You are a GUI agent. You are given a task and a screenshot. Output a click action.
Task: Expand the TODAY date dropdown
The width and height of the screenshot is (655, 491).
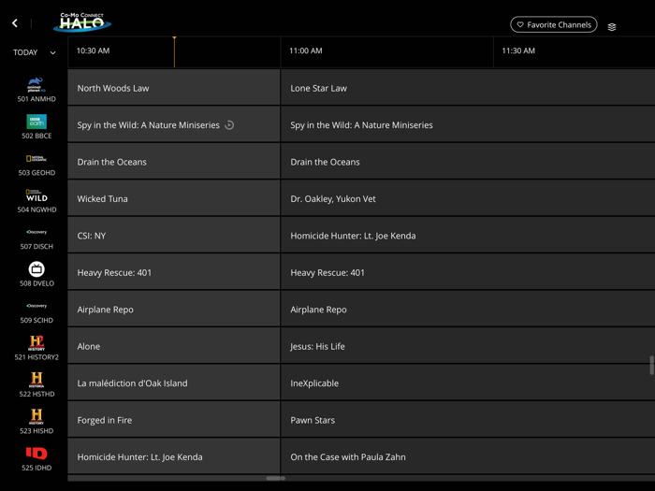pyautogui.click(x=35, y=52)
